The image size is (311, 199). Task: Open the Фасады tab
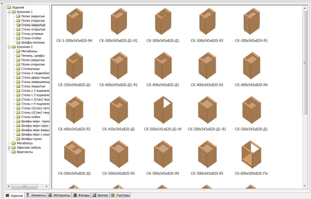(81, 195)
